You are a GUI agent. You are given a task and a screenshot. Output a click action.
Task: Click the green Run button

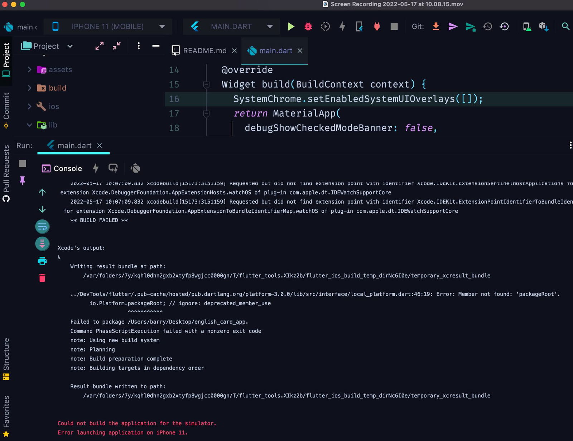tap(291, 26)
